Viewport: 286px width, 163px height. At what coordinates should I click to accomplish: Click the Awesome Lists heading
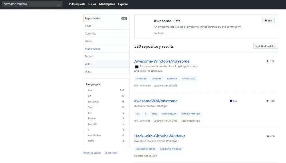click(167, 21)
